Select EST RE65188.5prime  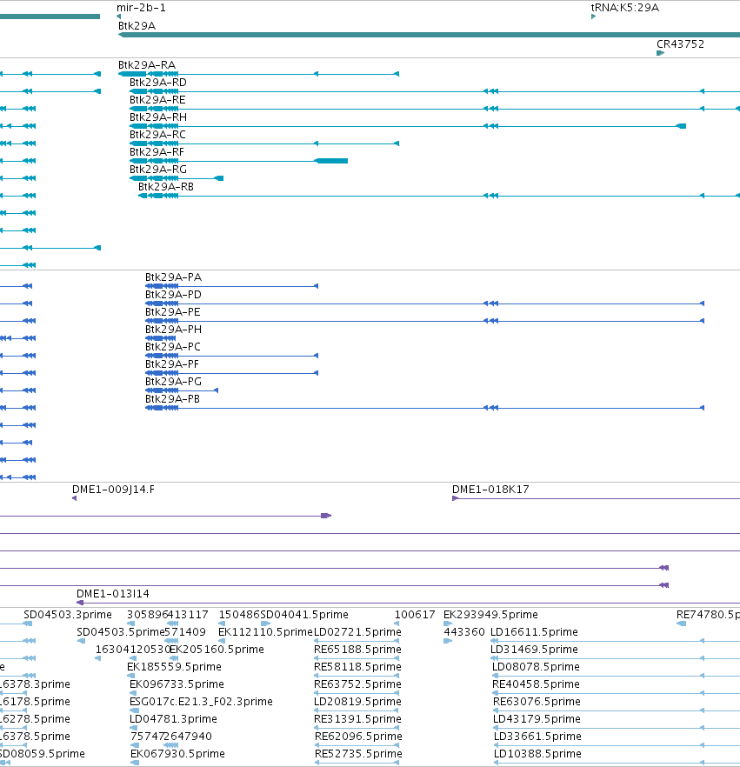point(357,650)
